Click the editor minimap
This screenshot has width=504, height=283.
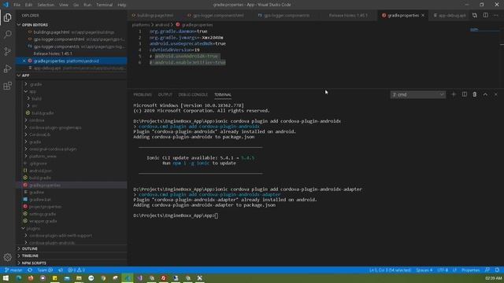[484, 30]
